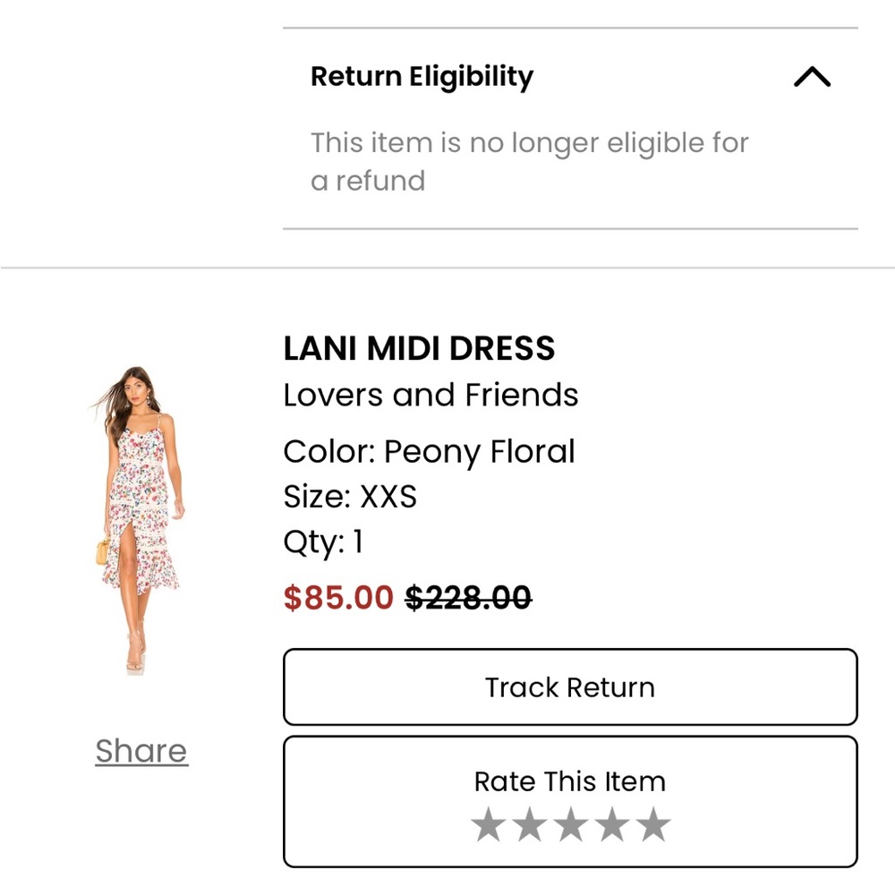Click the Track Return button

(x=569, y=687)
